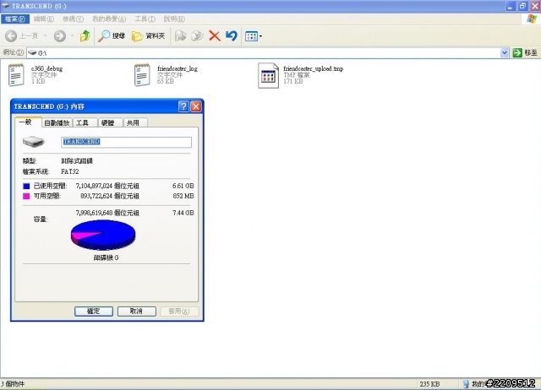Click the greyed Apply (套用) button

[179, 311]
